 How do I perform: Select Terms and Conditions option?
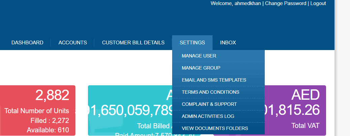[x=210, y=92]
